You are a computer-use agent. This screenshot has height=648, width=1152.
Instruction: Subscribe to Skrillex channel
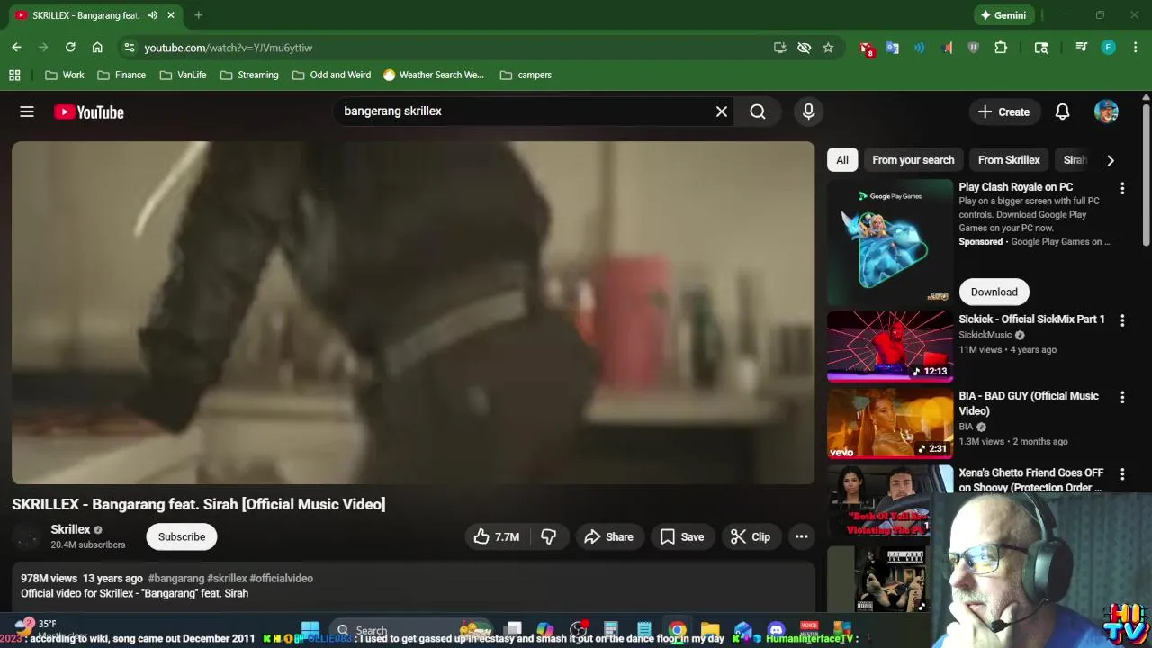[182, 536]
